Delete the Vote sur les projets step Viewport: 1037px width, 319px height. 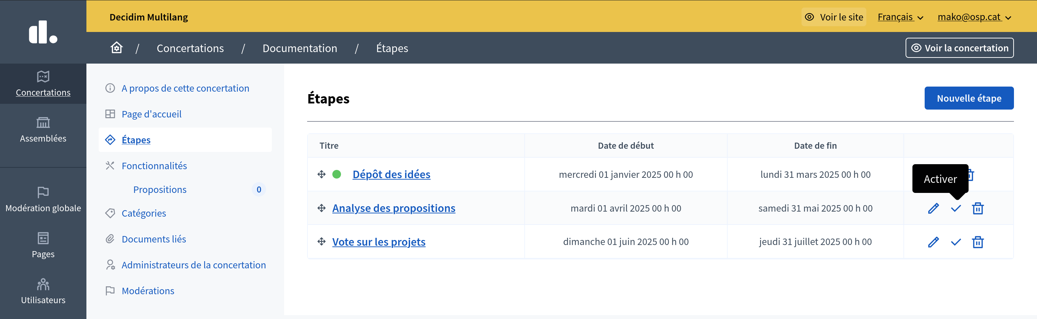978,242
